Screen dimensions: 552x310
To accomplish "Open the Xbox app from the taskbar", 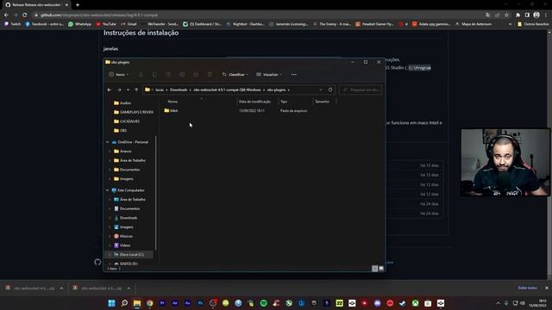I will 416,303.
